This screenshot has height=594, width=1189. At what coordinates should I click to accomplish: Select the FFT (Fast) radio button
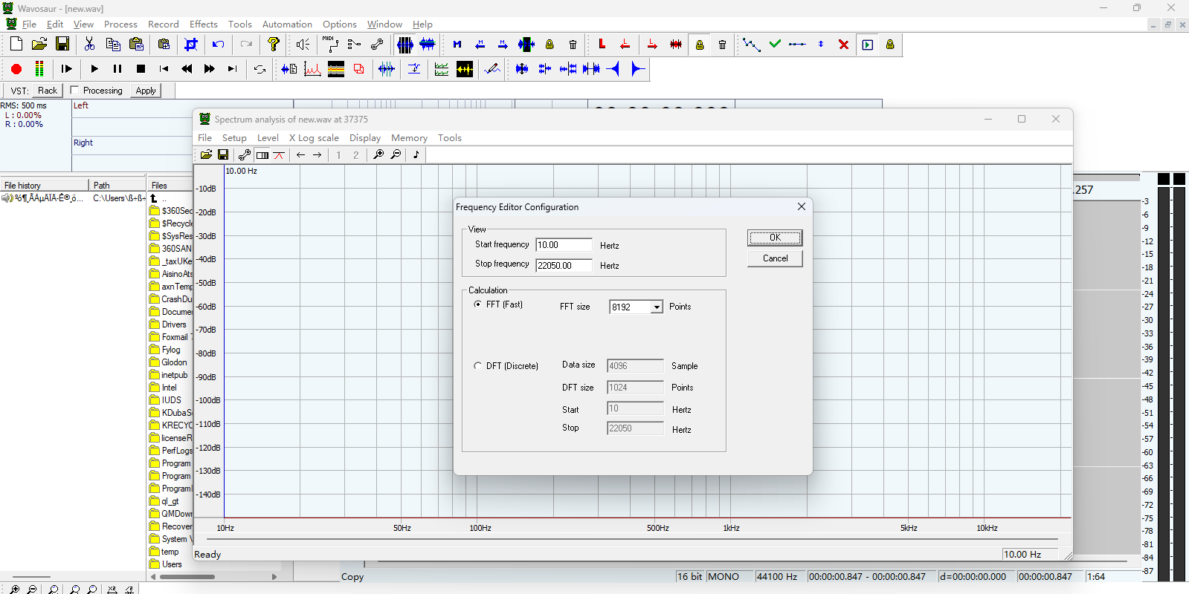coord(477,304)
